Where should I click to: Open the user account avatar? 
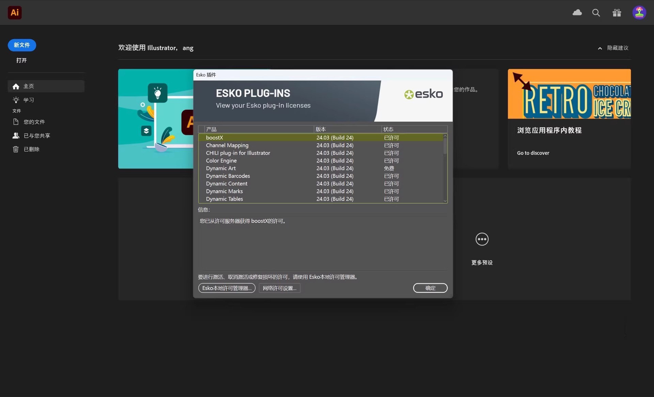(639, 13)
